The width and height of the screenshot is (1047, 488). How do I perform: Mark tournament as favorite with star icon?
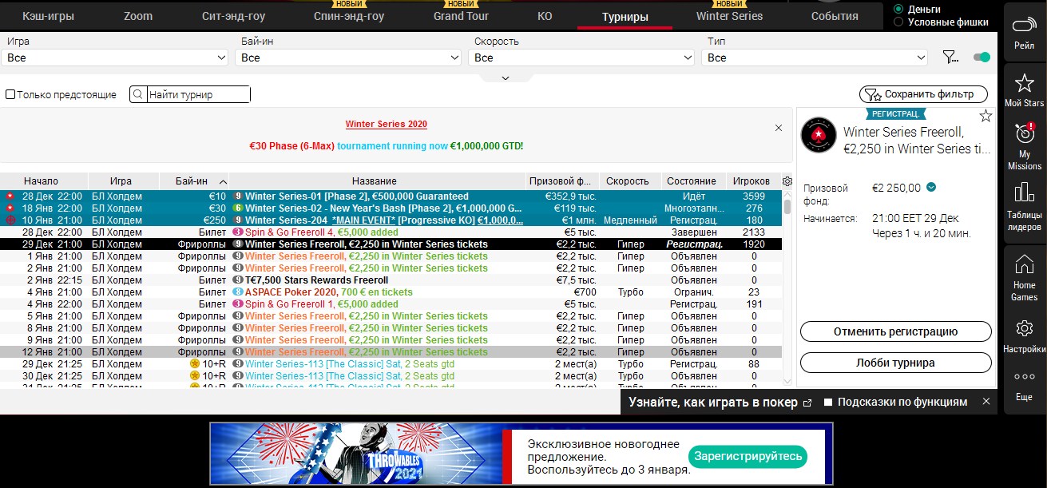click(986, 116)
